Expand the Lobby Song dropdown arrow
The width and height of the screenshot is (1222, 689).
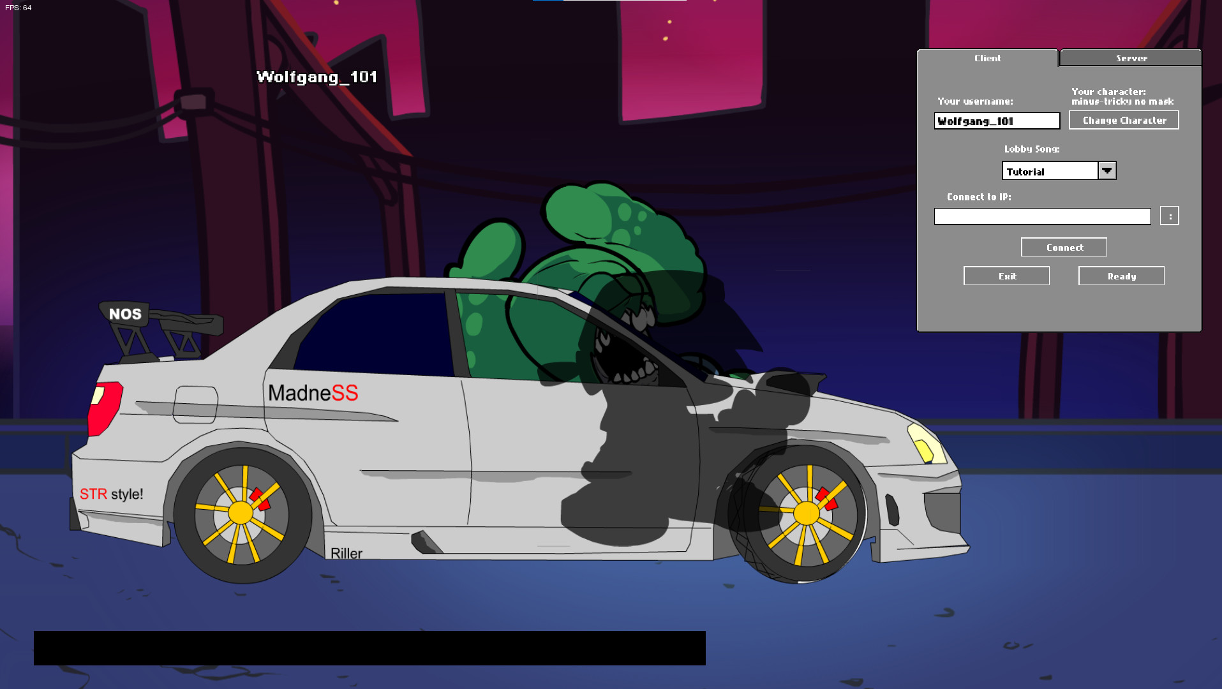pyautogui.click(x=1107, y=171)
